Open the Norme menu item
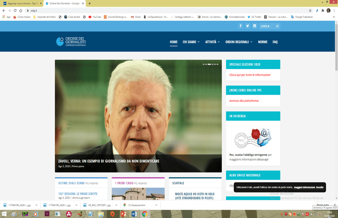Screen dimensions: 338x218 (x=262, y=42)
